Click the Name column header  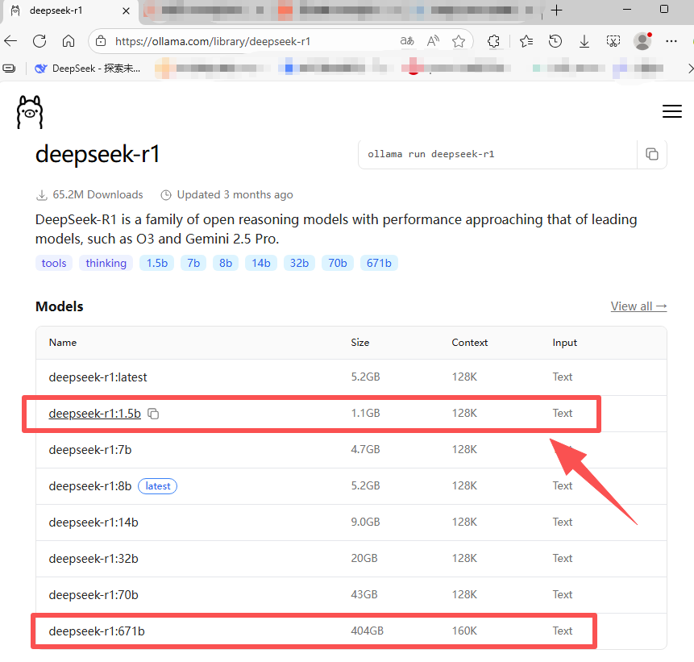point(63,343)
